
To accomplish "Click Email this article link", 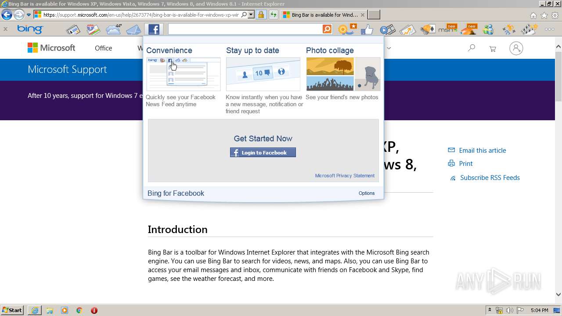I will [483, 150].
